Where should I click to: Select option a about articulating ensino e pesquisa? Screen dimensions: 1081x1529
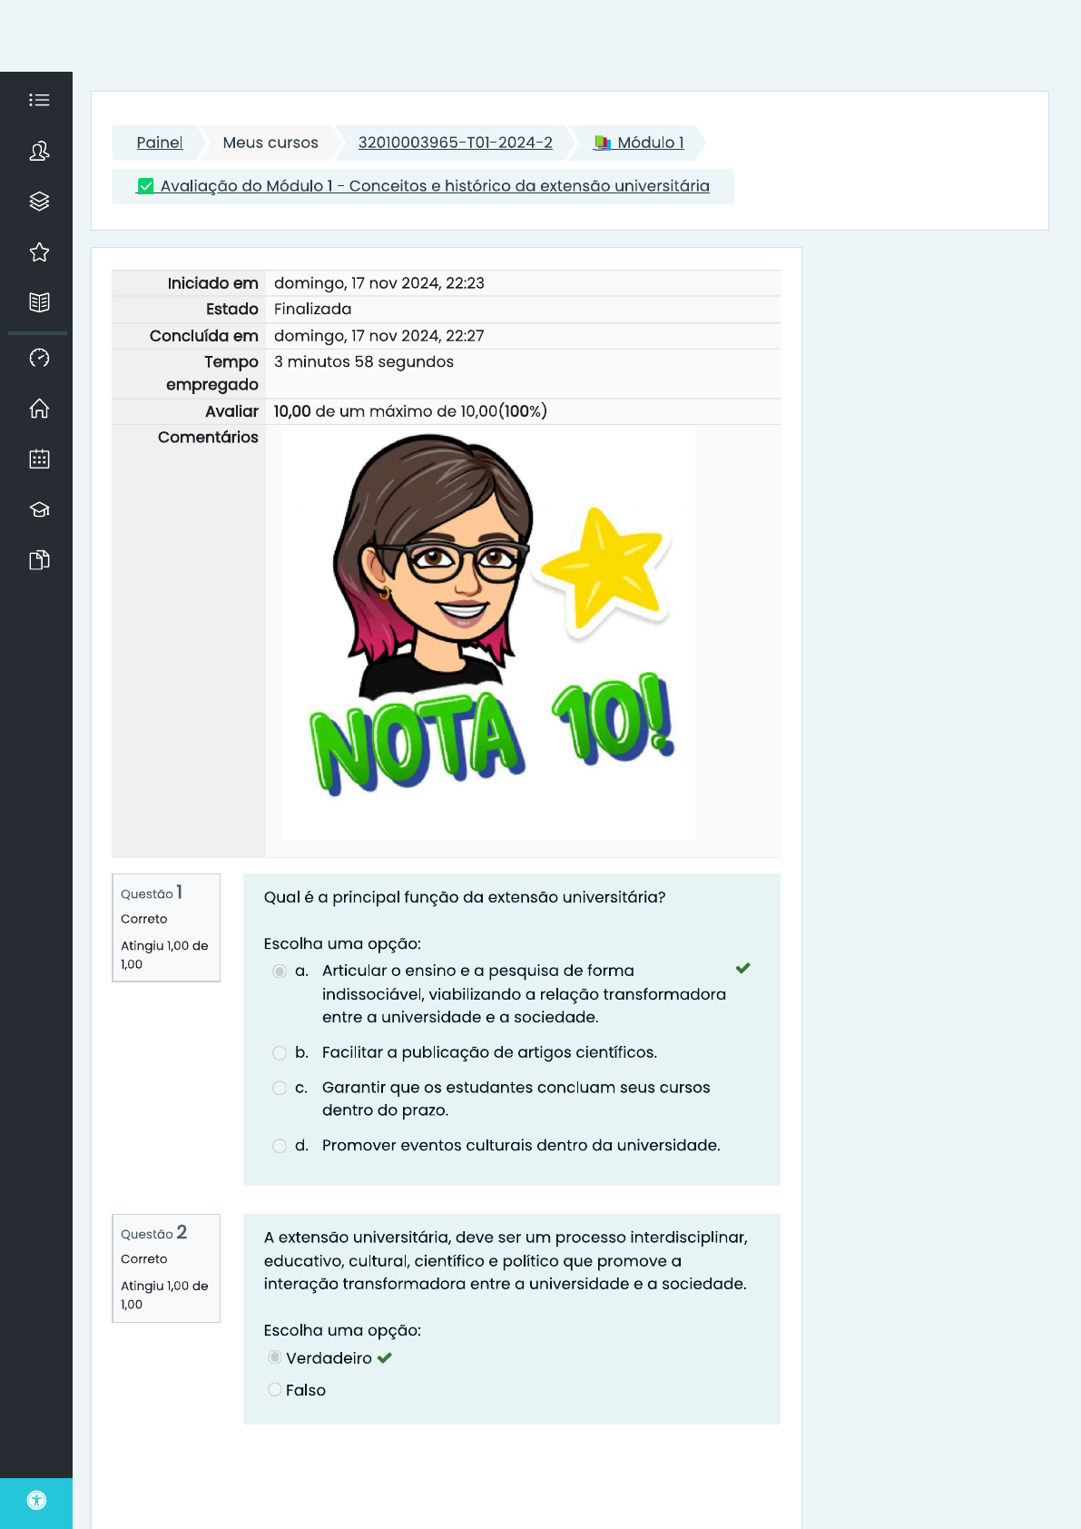tap(280, 972)
